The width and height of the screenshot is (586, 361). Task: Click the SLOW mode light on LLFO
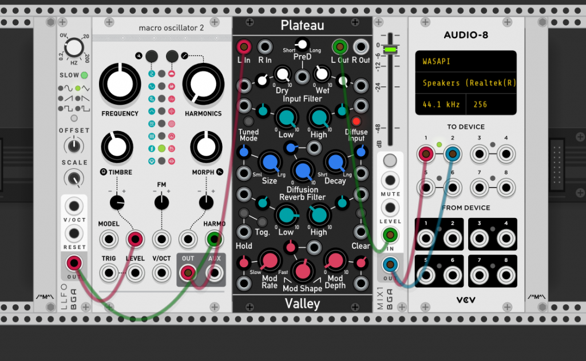click(x=85, y=75)
